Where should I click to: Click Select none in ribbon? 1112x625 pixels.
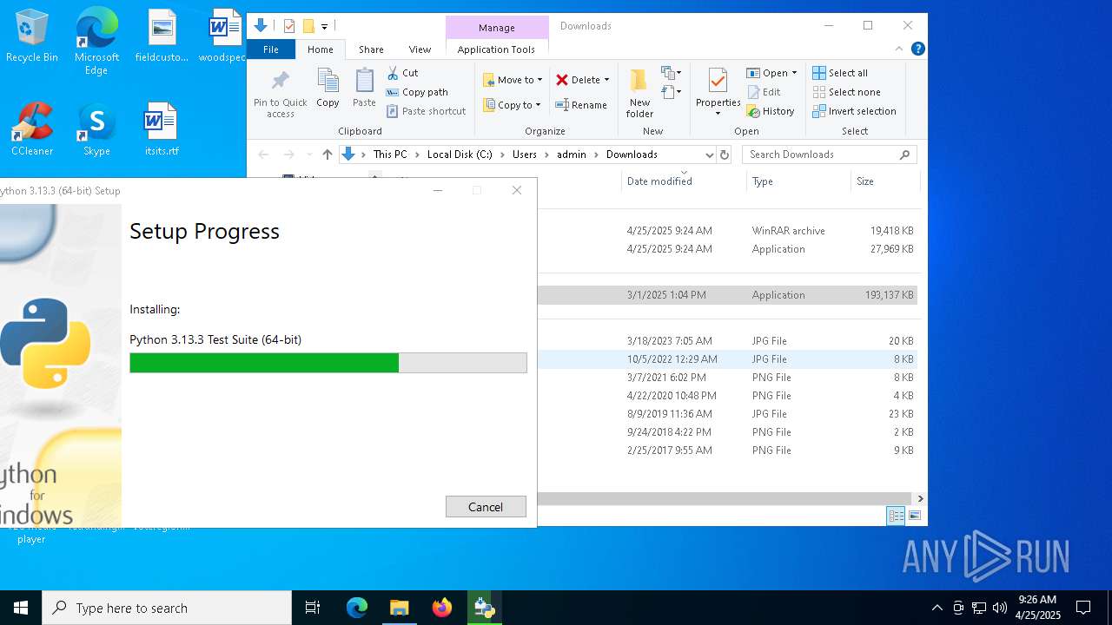click(847, 92)
